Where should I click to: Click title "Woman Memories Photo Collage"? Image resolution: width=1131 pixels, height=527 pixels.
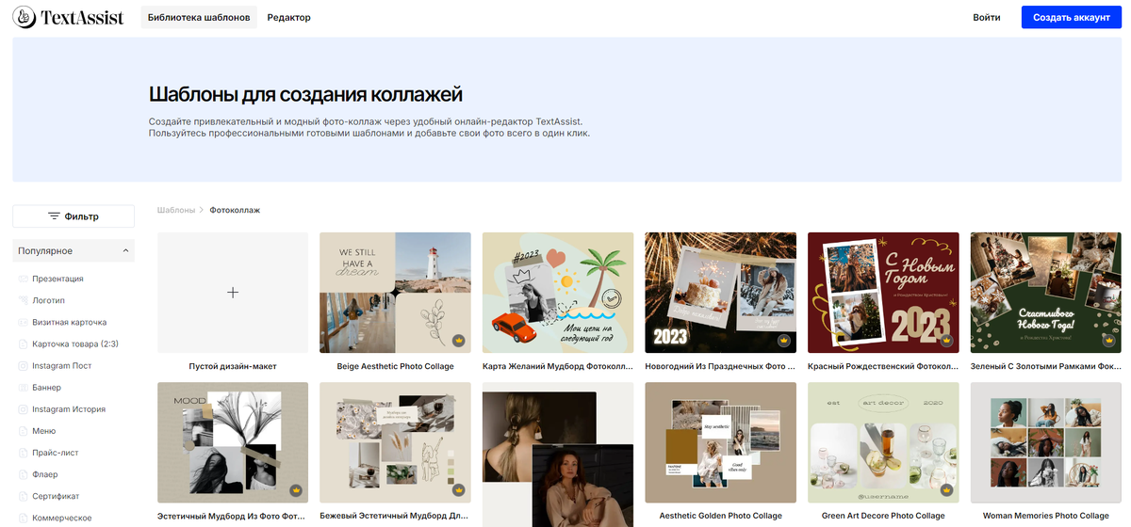tap(1046, 516)
